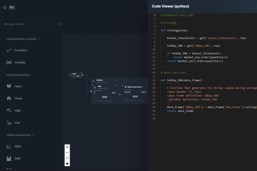257x171 pixels.
Task: Collapse the Trend Indicators section
Action: pyautogui.click(x=33, y=135)
